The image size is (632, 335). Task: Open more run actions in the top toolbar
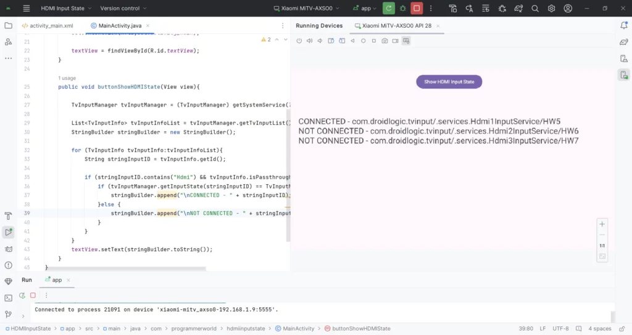pyautogui.click(x=431, y=8)
